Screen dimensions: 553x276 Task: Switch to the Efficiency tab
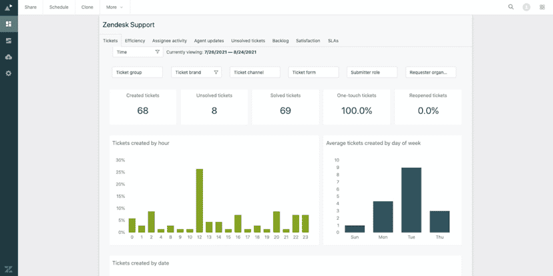click(x=135, y=41)
